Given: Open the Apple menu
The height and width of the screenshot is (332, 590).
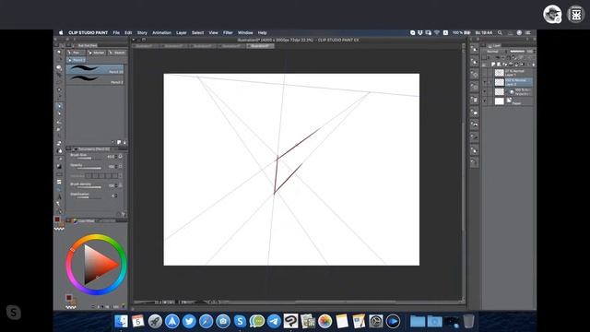Looking at the screenshot, I should coord(61,33).
